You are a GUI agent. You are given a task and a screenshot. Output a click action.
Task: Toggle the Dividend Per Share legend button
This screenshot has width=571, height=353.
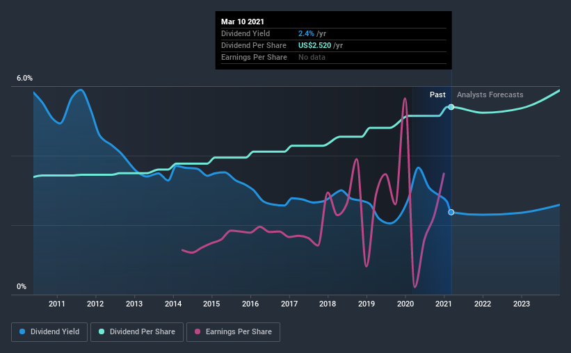[137, 332]
